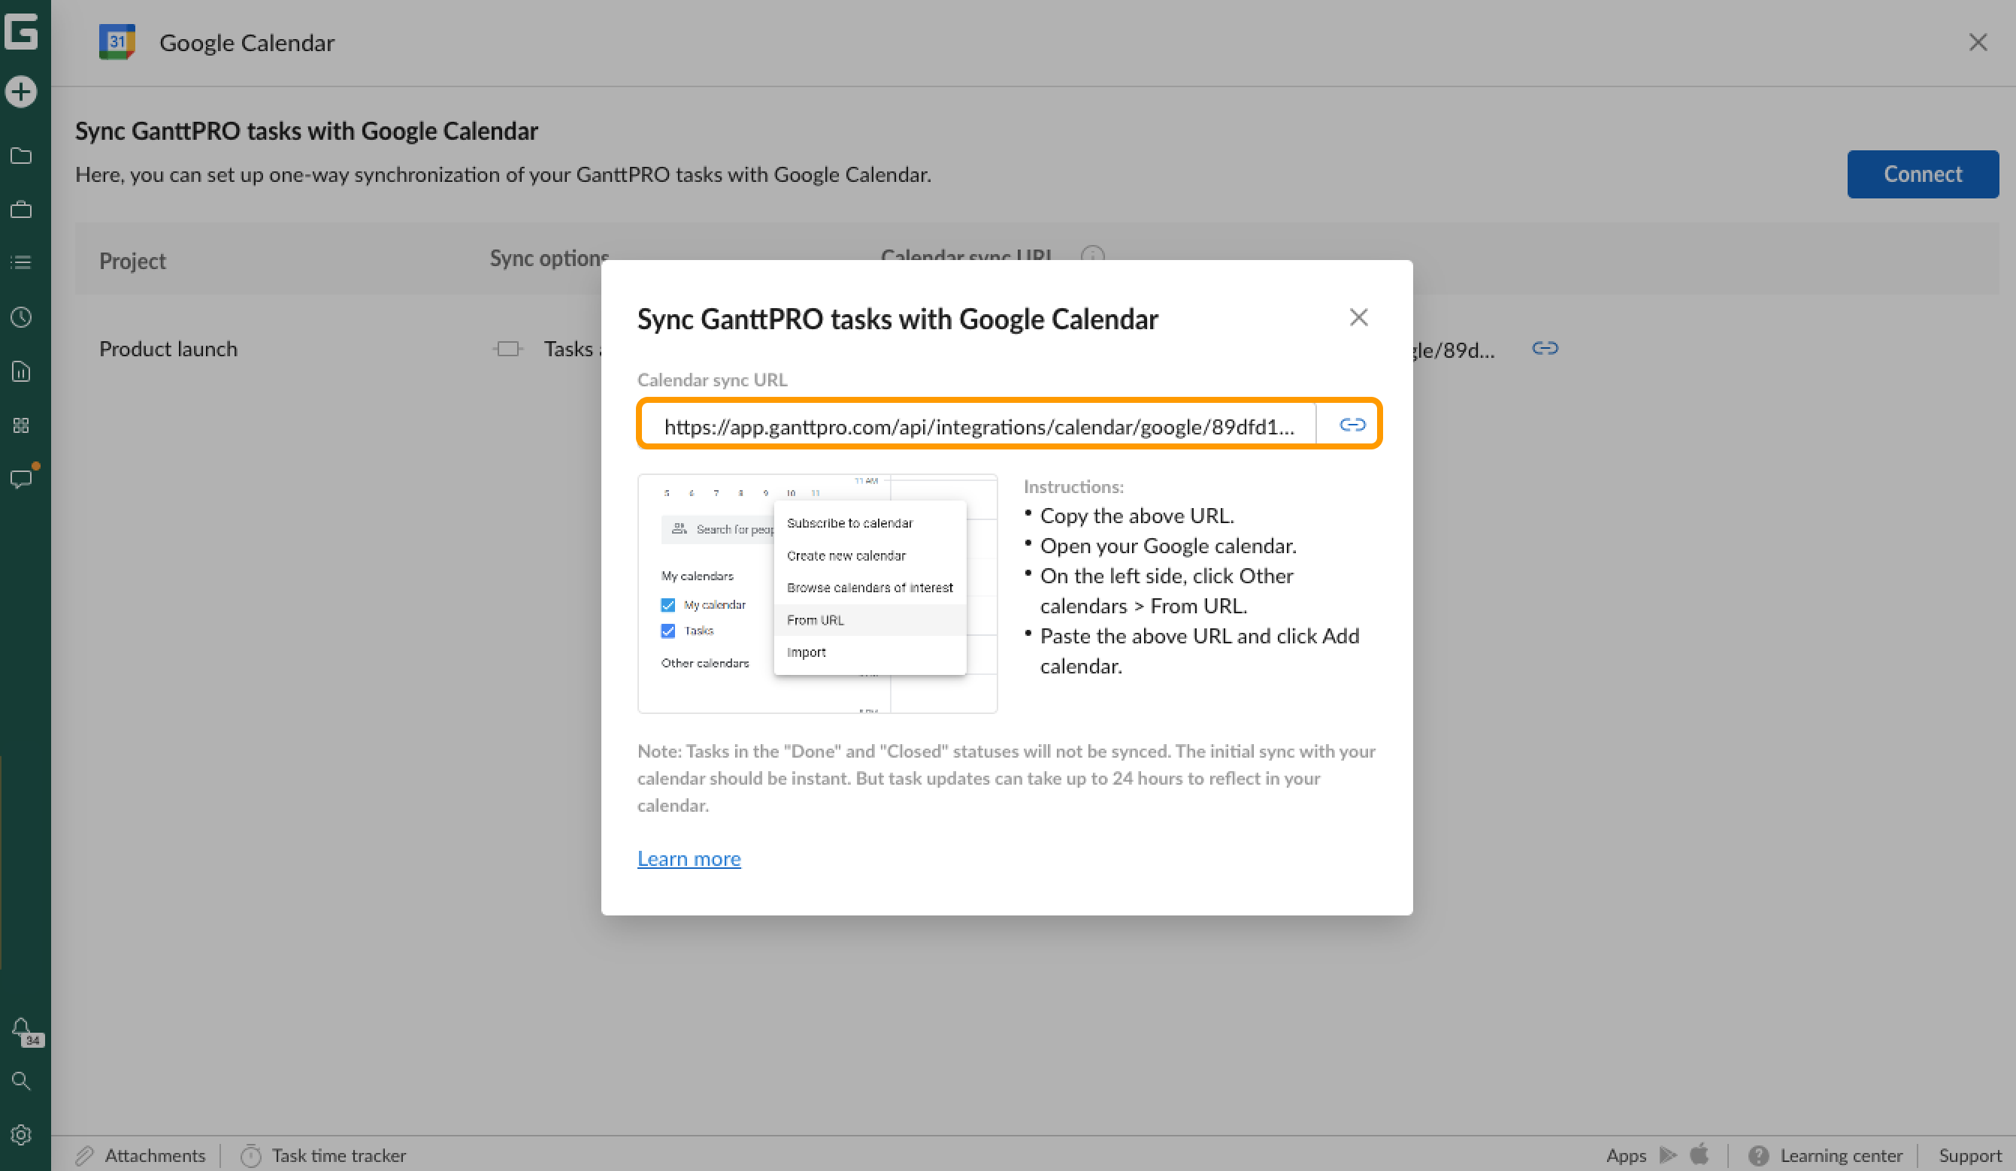Check the My calendar checkbox in the illustration

668,605
